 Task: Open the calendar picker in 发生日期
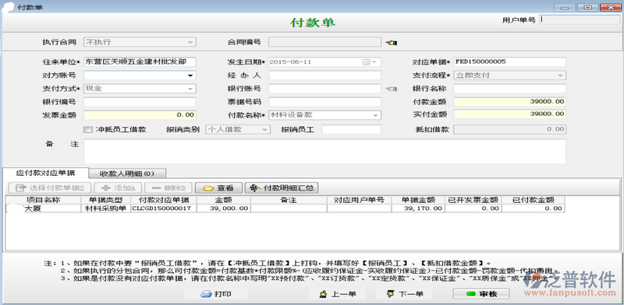point(366,62)
